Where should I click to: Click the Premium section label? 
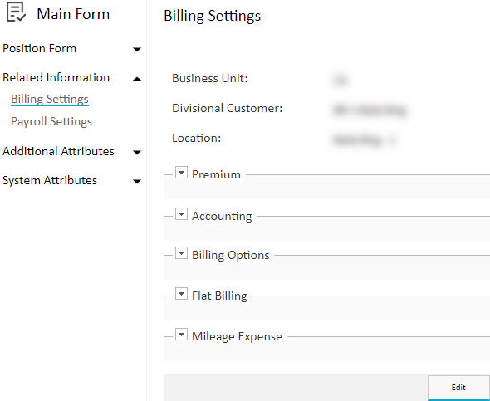(216, 174)
